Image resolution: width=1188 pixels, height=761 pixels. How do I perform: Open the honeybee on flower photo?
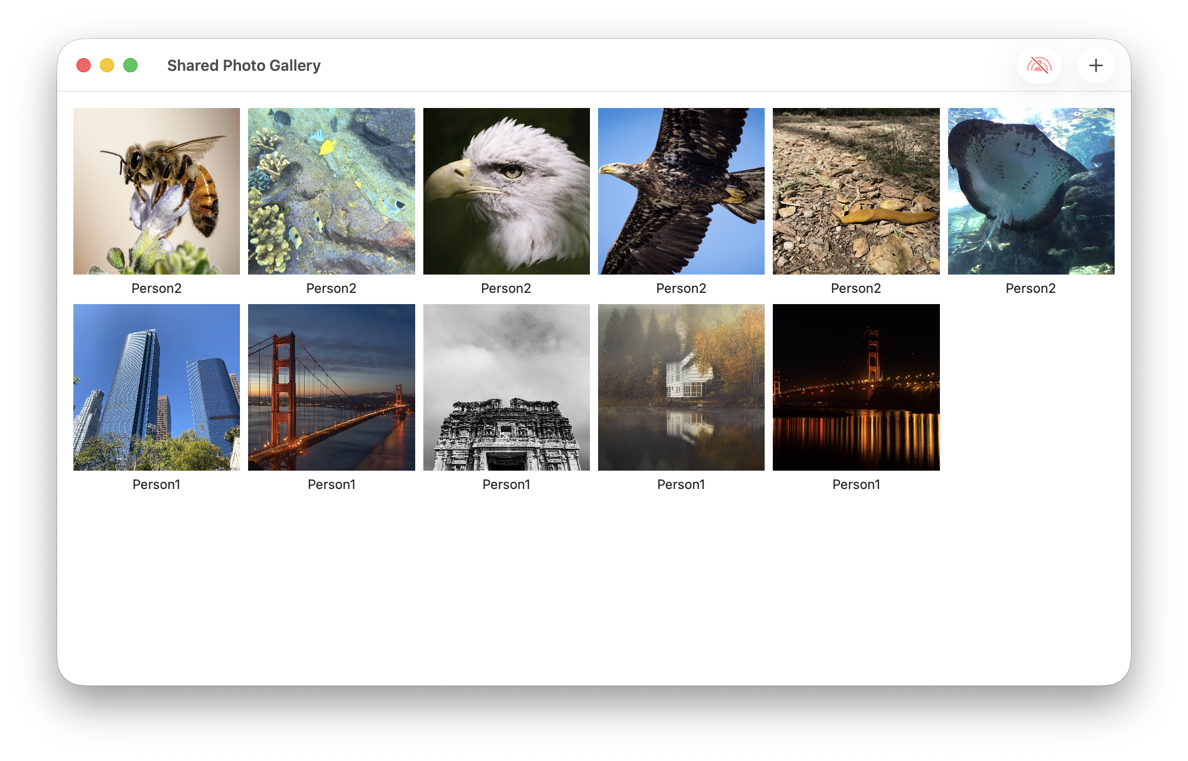(x=156, y=191)
